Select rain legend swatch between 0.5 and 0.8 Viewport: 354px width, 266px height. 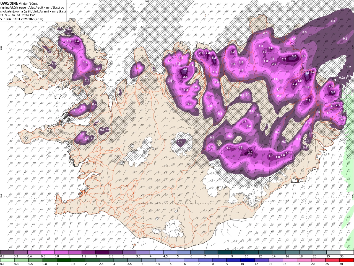[35, 260]
